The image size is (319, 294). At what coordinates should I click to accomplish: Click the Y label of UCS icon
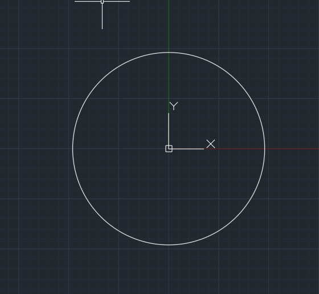(x=174, y=106)
